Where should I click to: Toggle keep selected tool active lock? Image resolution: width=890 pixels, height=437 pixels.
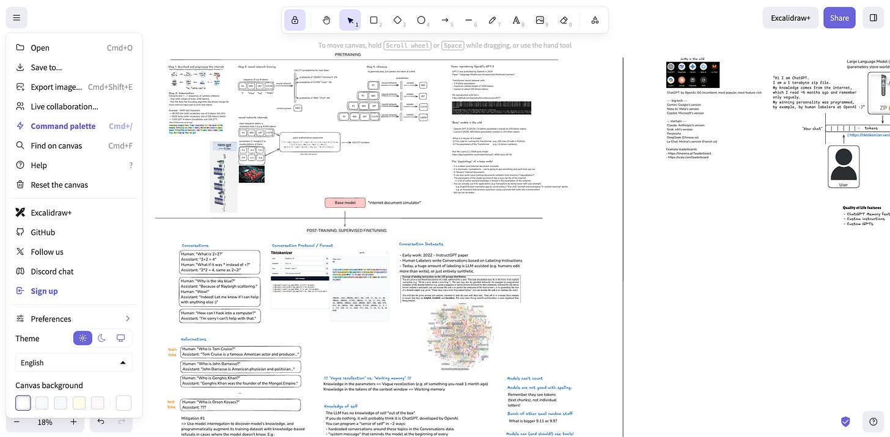pos(295,19)
